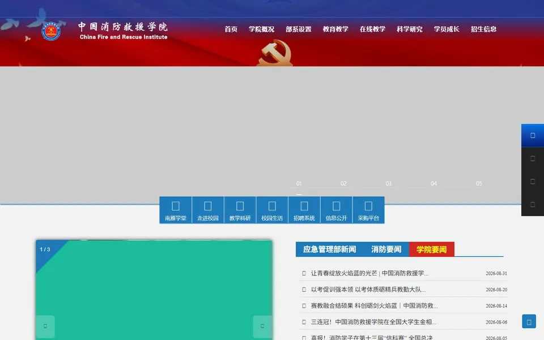Open the 南雁学堂 quick-link icon
544x340 pixels.
(176, 210)
